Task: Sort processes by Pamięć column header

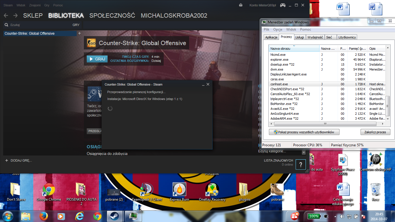Action: (357, 49)
